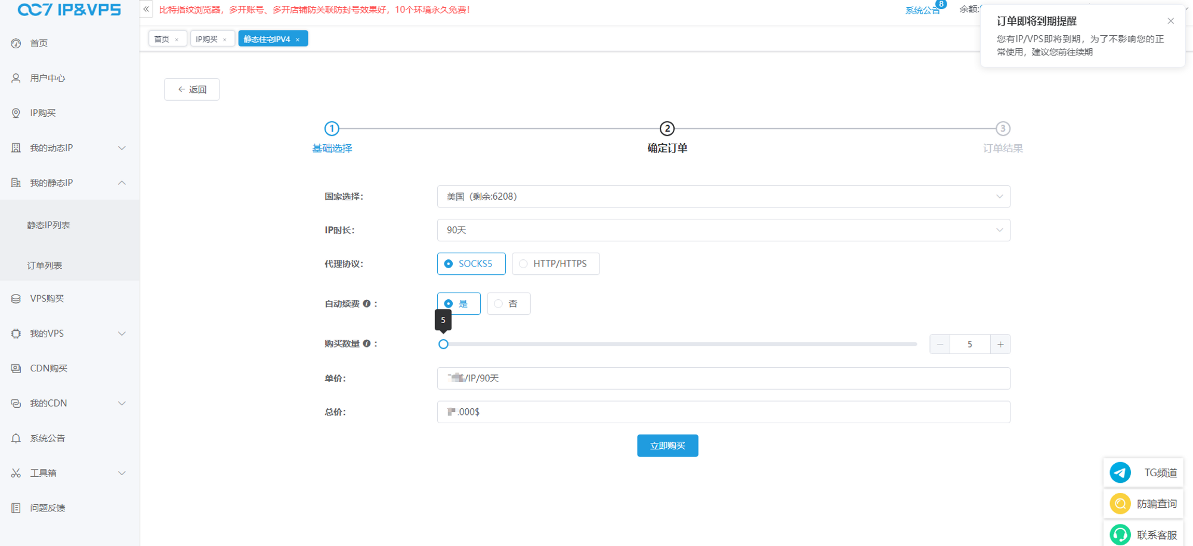The image size is (1193, 546).
Task: Select IP购买 in the sidebar
Action: click(x=43, y=113)
